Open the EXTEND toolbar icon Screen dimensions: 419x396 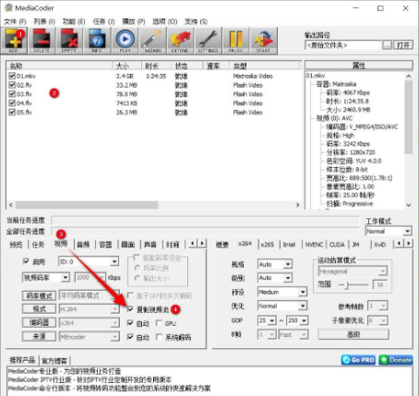point(180,41)
